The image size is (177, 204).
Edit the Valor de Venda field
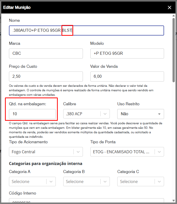click(127, 76)
